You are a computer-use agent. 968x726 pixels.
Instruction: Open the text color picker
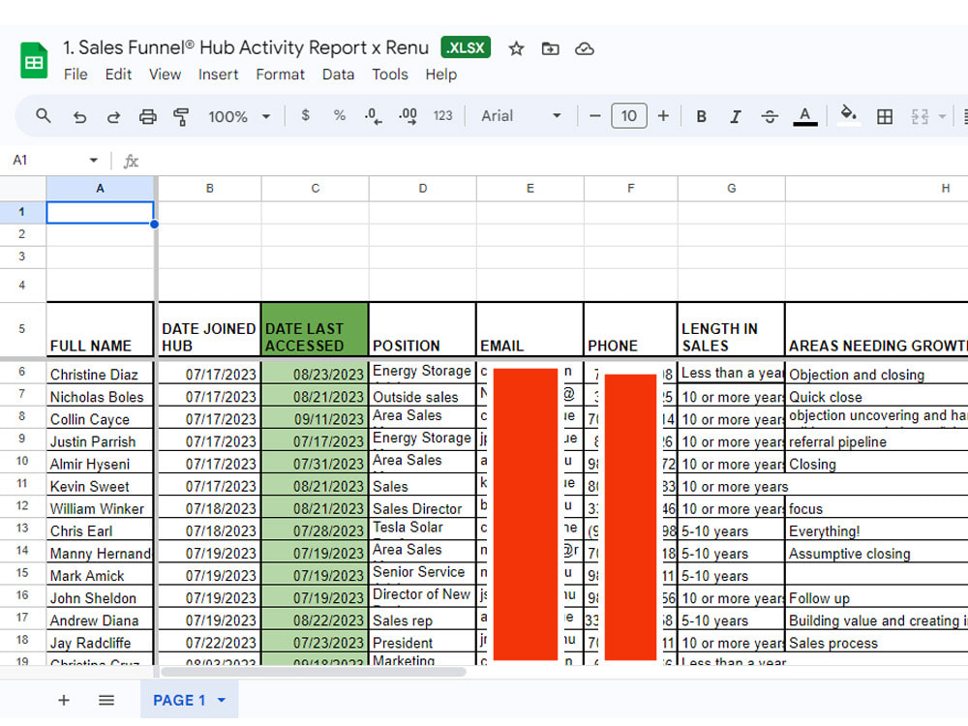[805, 116]
